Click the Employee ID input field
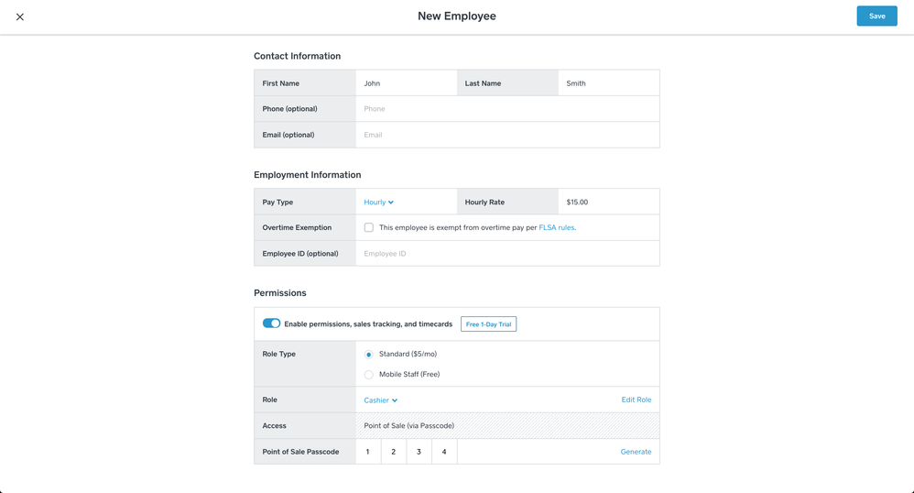 pyautogui.click(x=506, y=254)
